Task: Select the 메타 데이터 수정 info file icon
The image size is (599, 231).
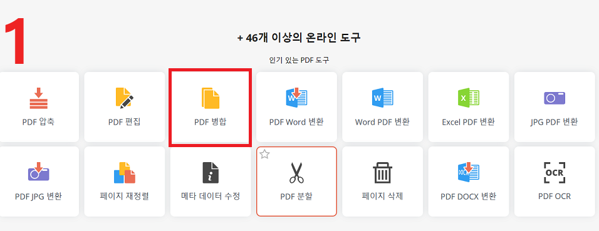Action: point(211,173)
